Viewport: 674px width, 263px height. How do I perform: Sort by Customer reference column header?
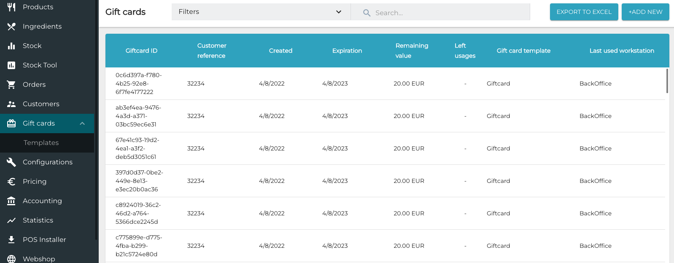(x=212, y=51)
